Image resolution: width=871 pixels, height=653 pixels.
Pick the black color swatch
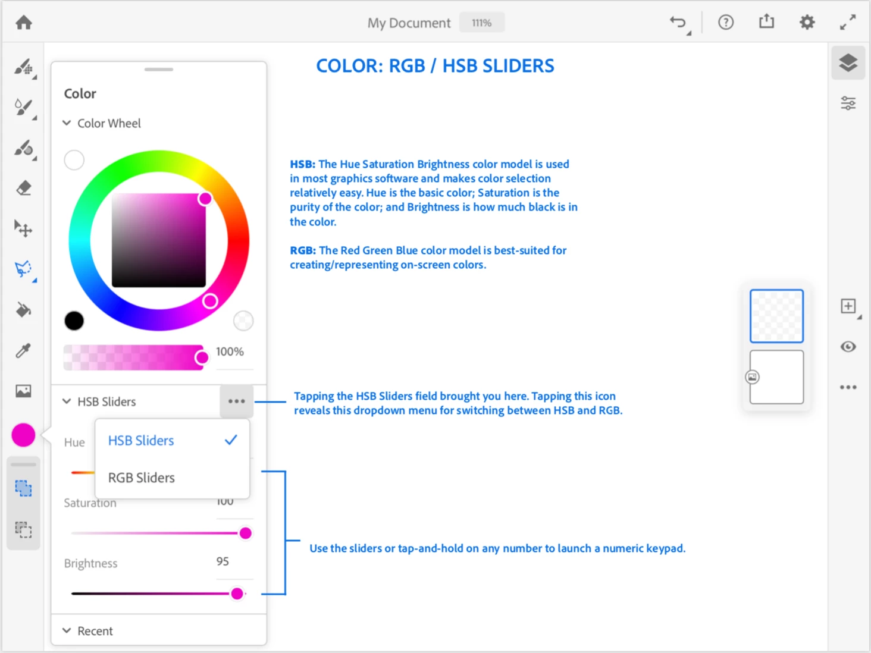pos(74,321)
